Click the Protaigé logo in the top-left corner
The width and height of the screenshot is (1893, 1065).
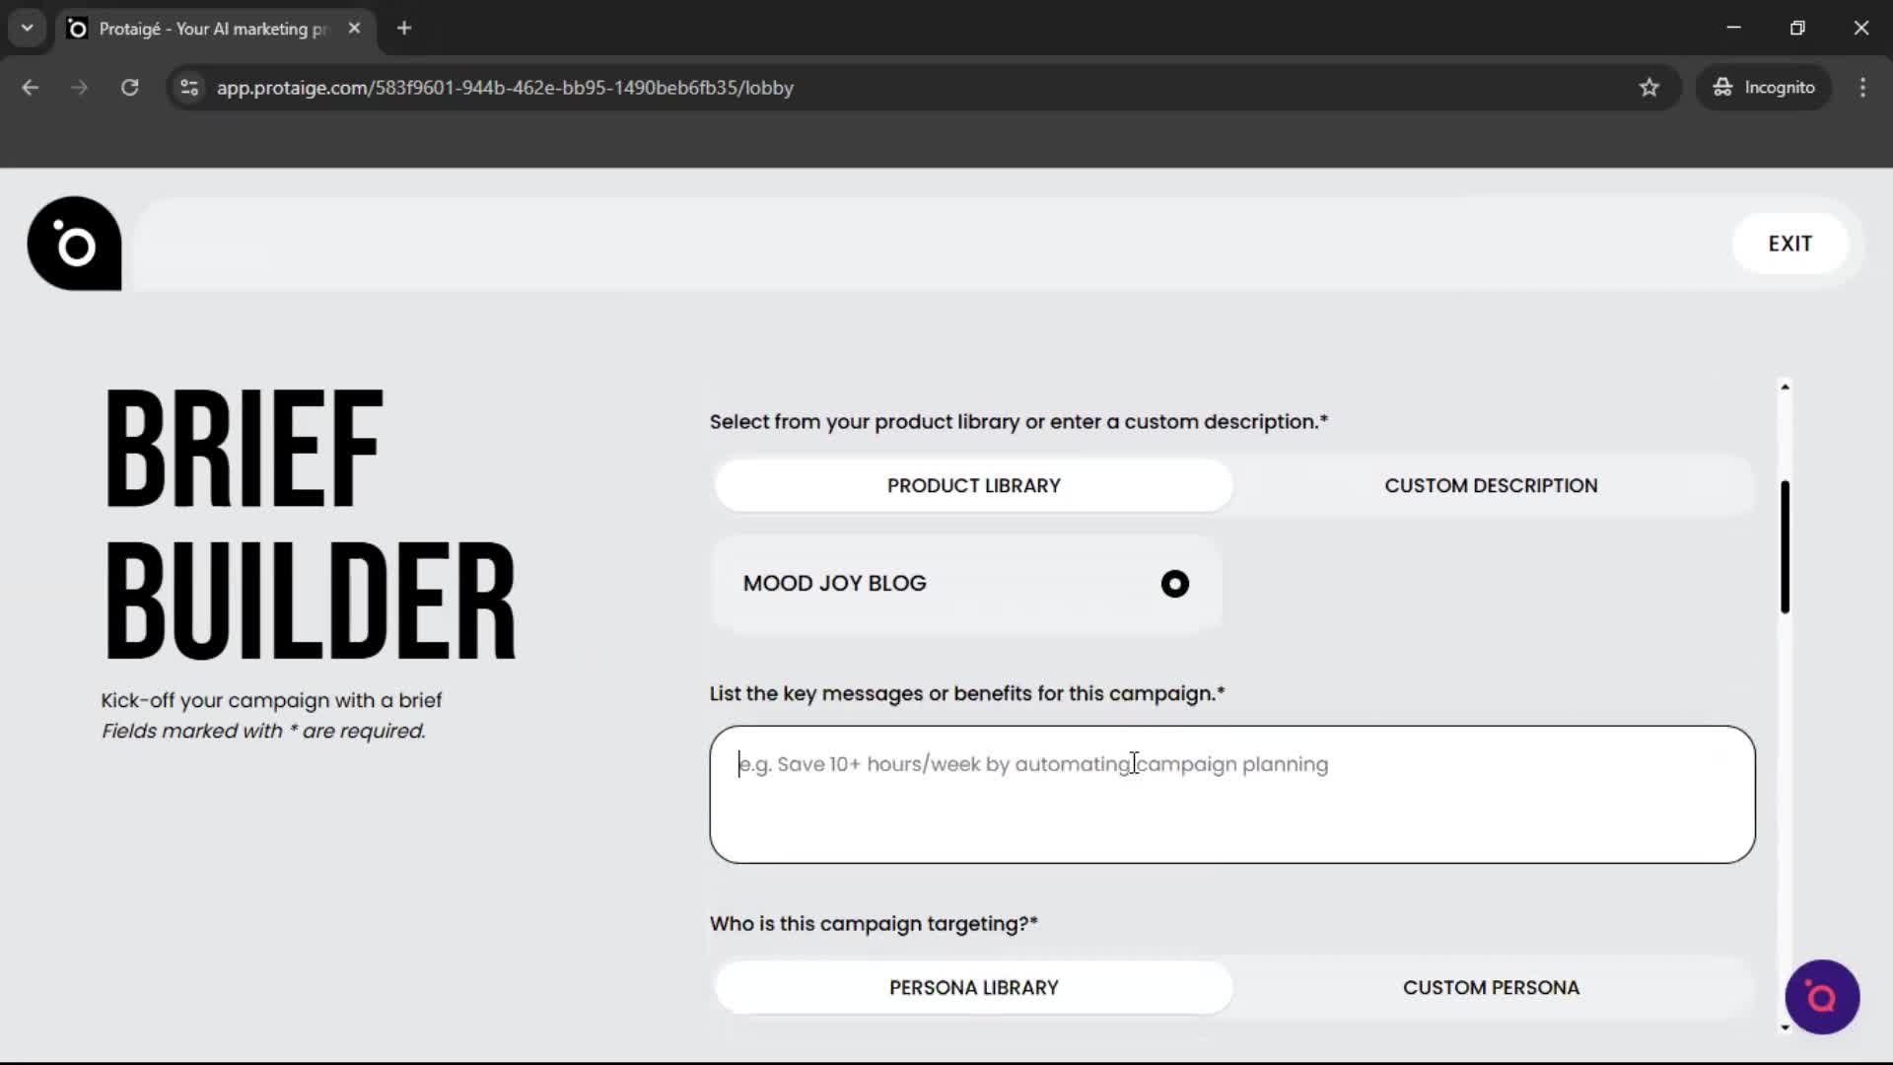coord(74,243)
